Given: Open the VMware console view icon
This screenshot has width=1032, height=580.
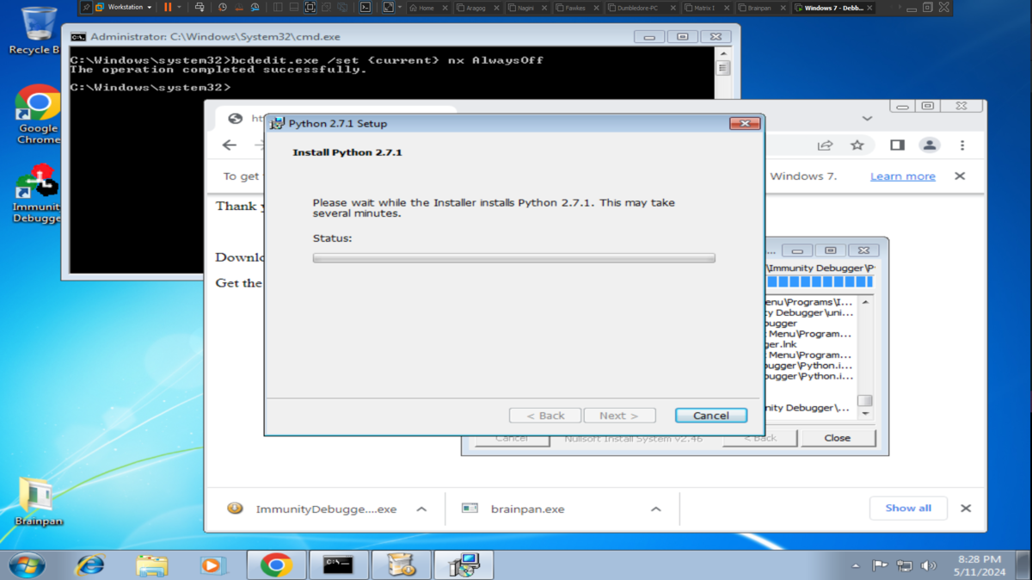Looking at the screenshot, I should tap(365, 7).
